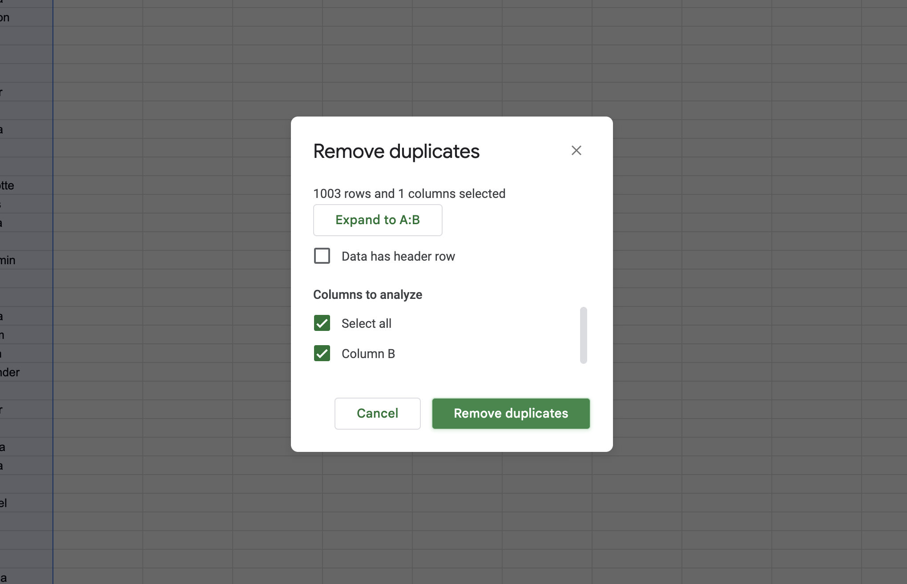Click the green checkmark on Select all
Viewport: 907px width, 584px height.
coord(321,323)
